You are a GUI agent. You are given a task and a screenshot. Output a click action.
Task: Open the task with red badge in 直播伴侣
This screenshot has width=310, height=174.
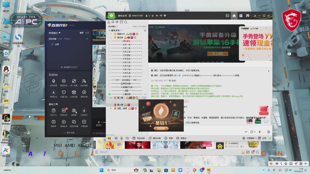point(64,112)
